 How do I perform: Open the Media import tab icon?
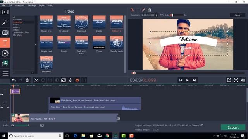(x=5, y=12)
